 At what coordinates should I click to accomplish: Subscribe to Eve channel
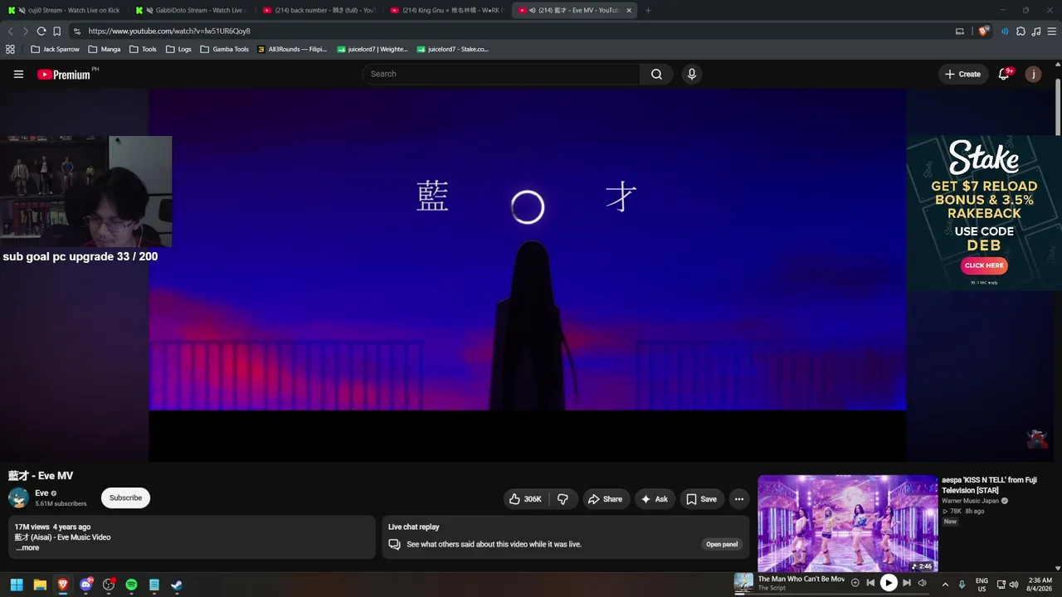125,498
